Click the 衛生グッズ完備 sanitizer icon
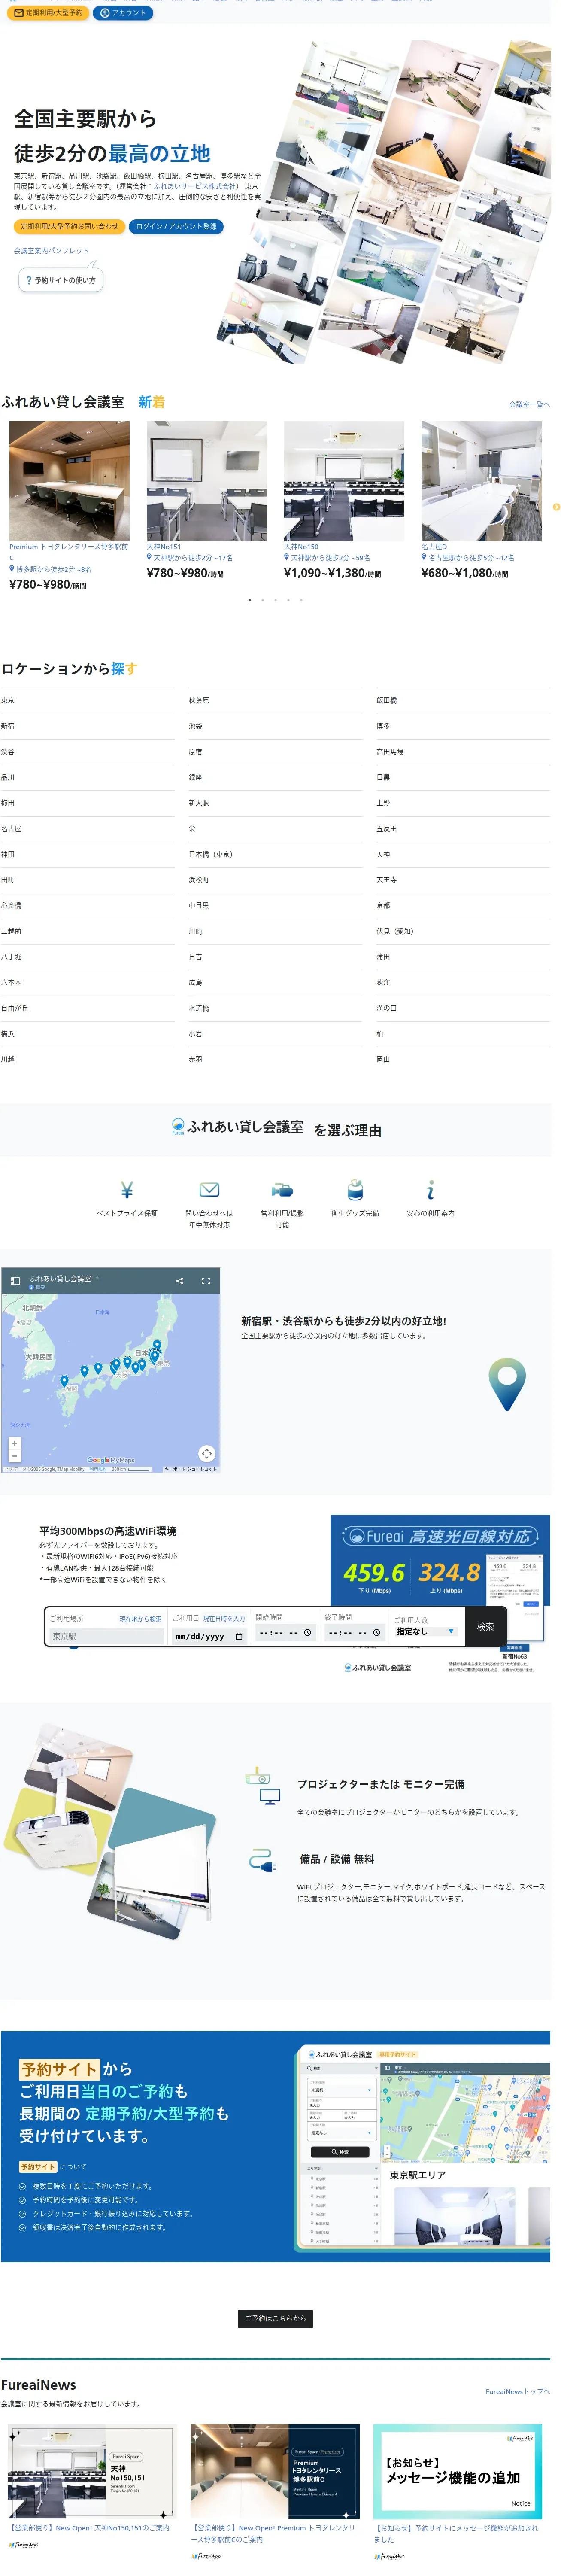 tap(355, 1190)
